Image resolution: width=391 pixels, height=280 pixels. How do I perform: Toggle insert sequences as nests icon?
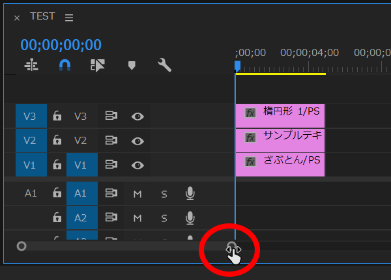[x=31, y=64]
